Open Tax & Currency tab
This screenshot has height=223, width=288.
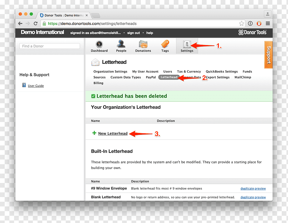[x=189, y=72]
